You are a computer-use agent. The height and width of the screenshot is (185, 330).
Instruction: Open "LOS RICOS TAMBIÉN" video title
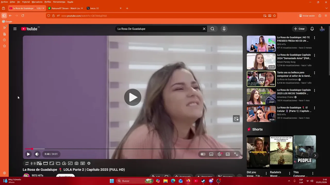click(294, 92)
